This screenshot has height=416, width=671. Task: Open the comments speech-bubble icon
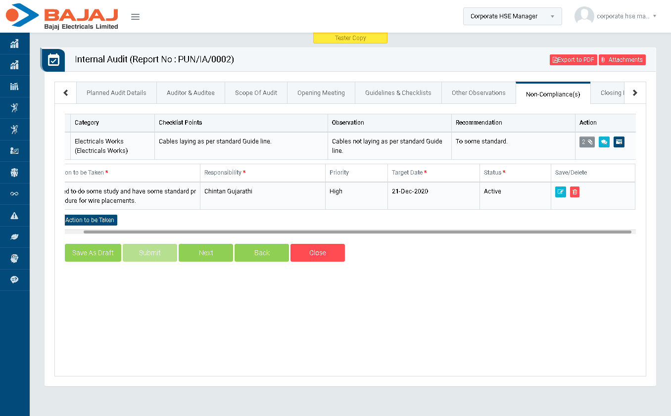pyautogui.click(x=604, y=142)
